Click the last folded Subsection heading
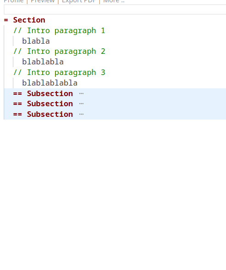The height and width of the screenshot is (270, 226). coord(50,115)
